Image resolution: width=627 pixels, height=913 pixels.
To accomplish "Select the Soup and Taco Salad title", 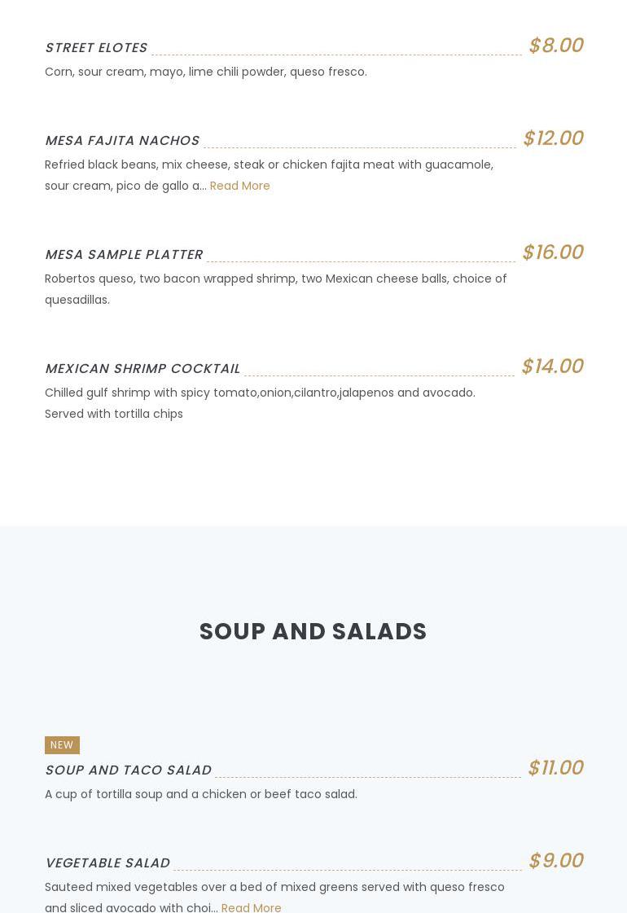I will tap(128, 770).
